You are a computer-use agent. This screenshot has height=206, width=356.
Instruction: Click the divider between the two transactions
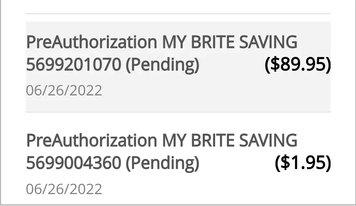pos(178,112)
